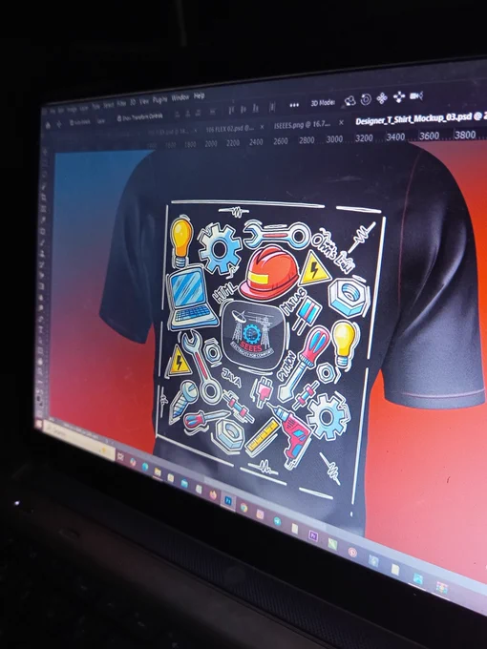This screenshot has width=487, height=649.
Task: Open the Window menu
Action: tap(180, 98)
